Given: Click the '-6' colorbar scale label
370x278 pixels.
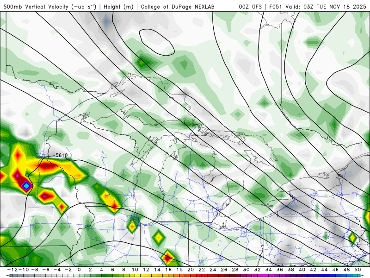Looking at the screenshot, I should click(x=45, y=270).
